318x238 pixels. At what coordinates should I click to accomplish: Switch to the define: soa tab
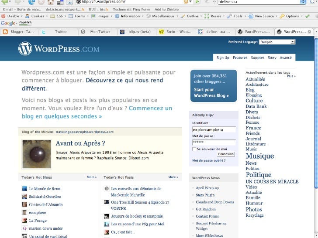point(215,32)
